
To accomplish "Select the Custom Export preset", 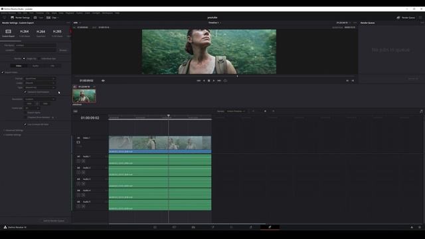I will pos(8,33).
